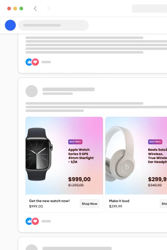The image size is (167, 250).
Task: Click the blue profile circle avatar
Action: click(x=10, y=25)
